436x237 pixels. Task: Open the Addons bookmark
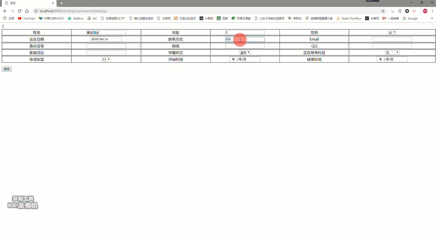[76, 18]
